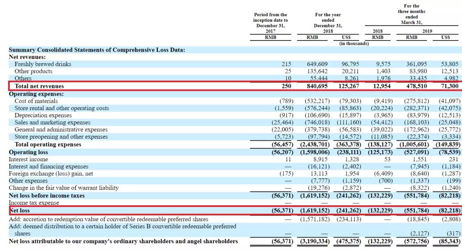462x250 pixels.
Task: Click the 'Net revenues:' section heading
Action: point(27,57)
